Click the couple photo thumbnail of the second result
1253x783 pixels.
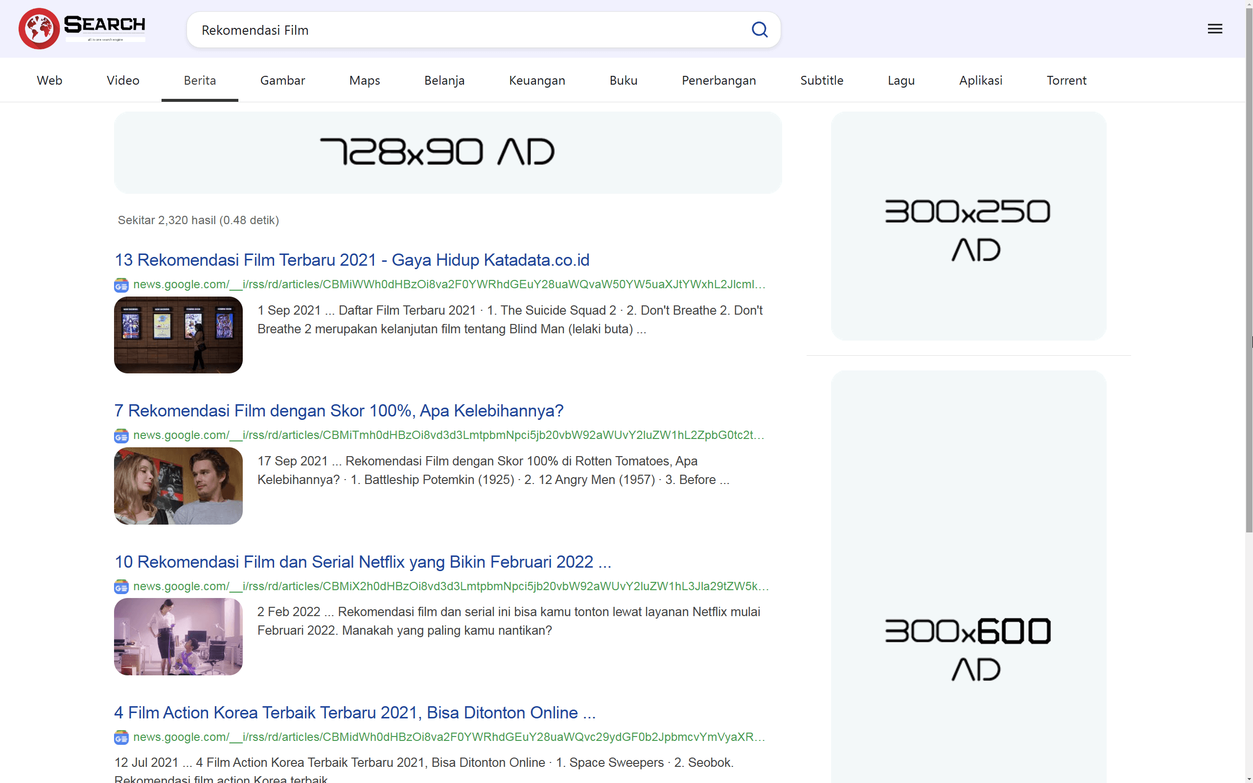pos(178,486)
